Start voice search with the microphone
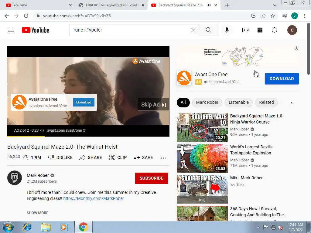The image size is (311, 233). coord(227,30)
